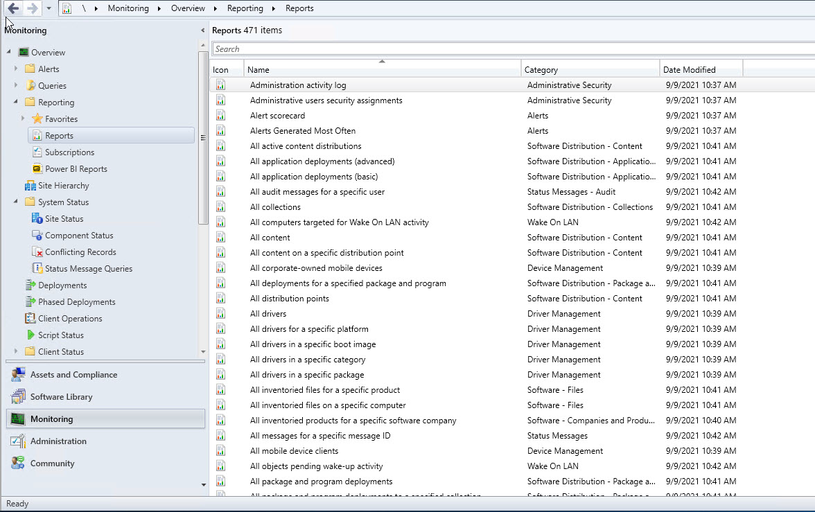Collapse the navigation pane with arrow

pos(202,30)
